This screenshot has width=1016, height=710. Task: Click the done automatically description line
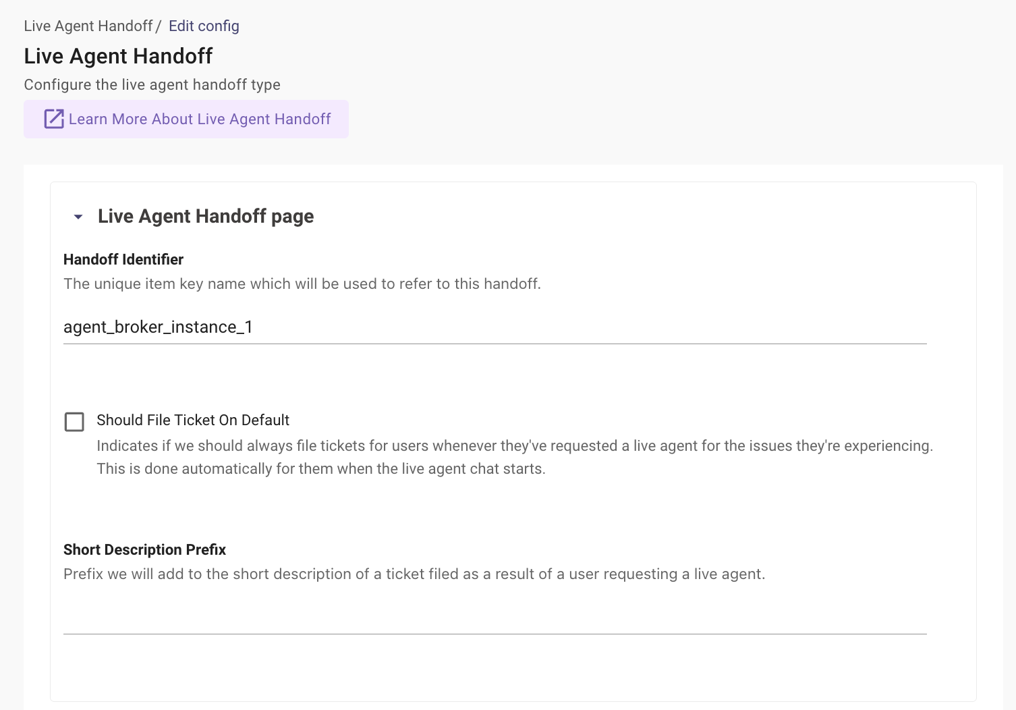321,468
